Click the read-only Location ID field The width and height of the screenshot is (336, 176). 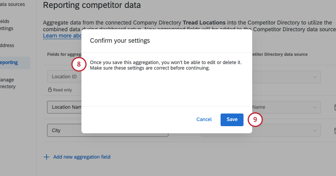point(64,77)
